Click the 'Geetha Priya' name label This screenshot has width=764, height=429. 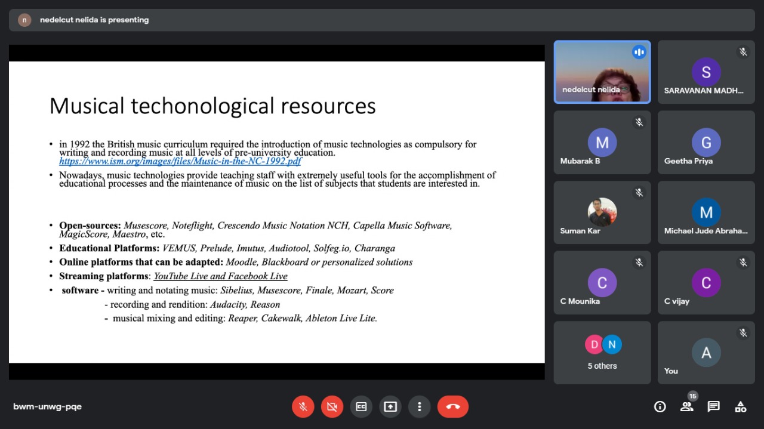pos(688,161)
